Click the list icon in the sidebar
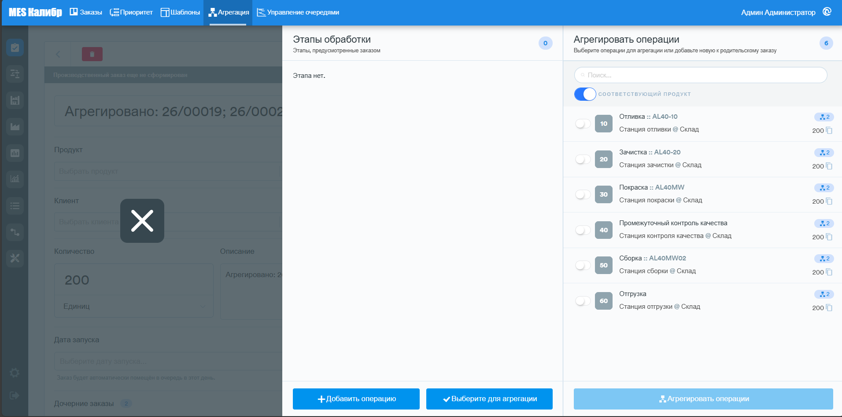The width and height of the screenshot is (842, 417). pos(15,206)
